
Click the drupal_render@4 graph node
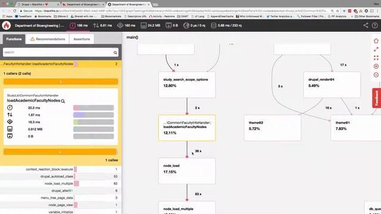coord(332,84)
